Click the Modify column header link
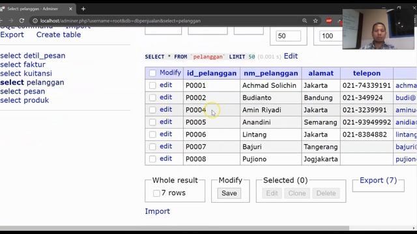The height and width of the screenshot is (234, 417). [x=170, y=72]
